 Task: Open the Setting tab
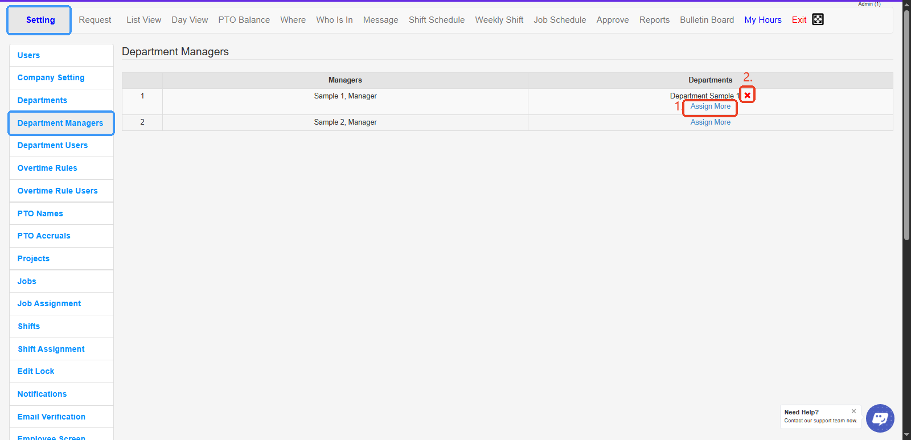tap(40, 20)
